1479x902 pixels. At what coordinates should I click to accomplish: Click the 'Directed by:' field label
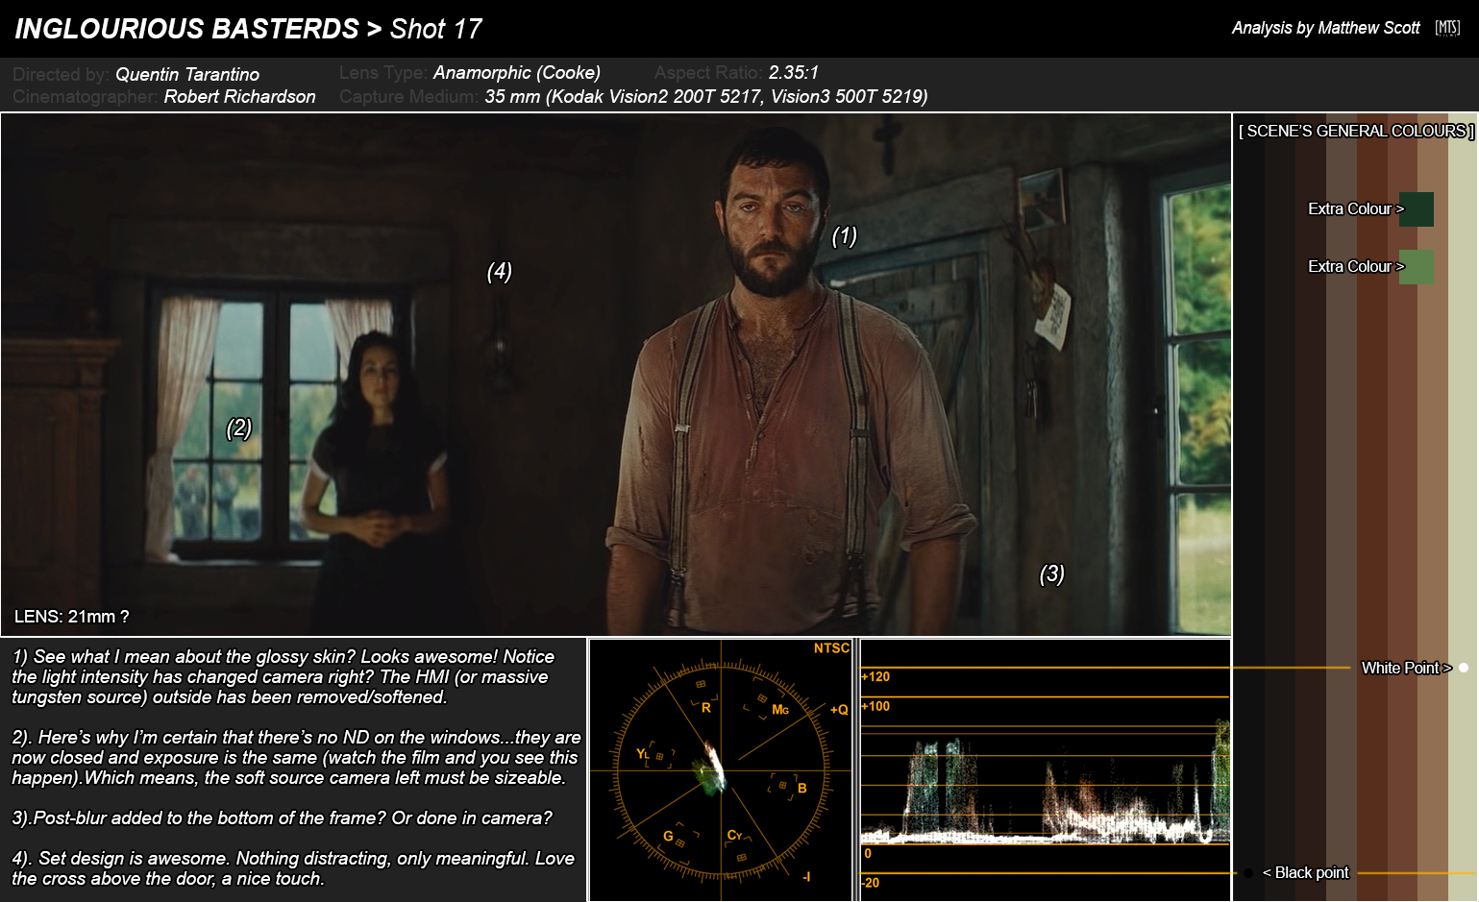61,74
